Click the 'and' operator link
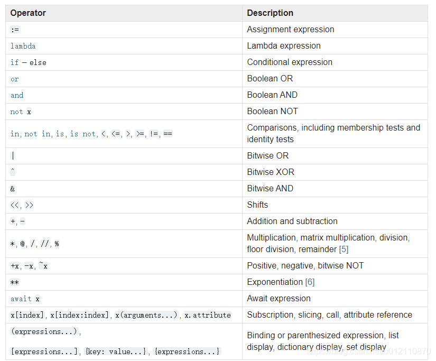Screen dimensions: 436x361 (17, 95)
